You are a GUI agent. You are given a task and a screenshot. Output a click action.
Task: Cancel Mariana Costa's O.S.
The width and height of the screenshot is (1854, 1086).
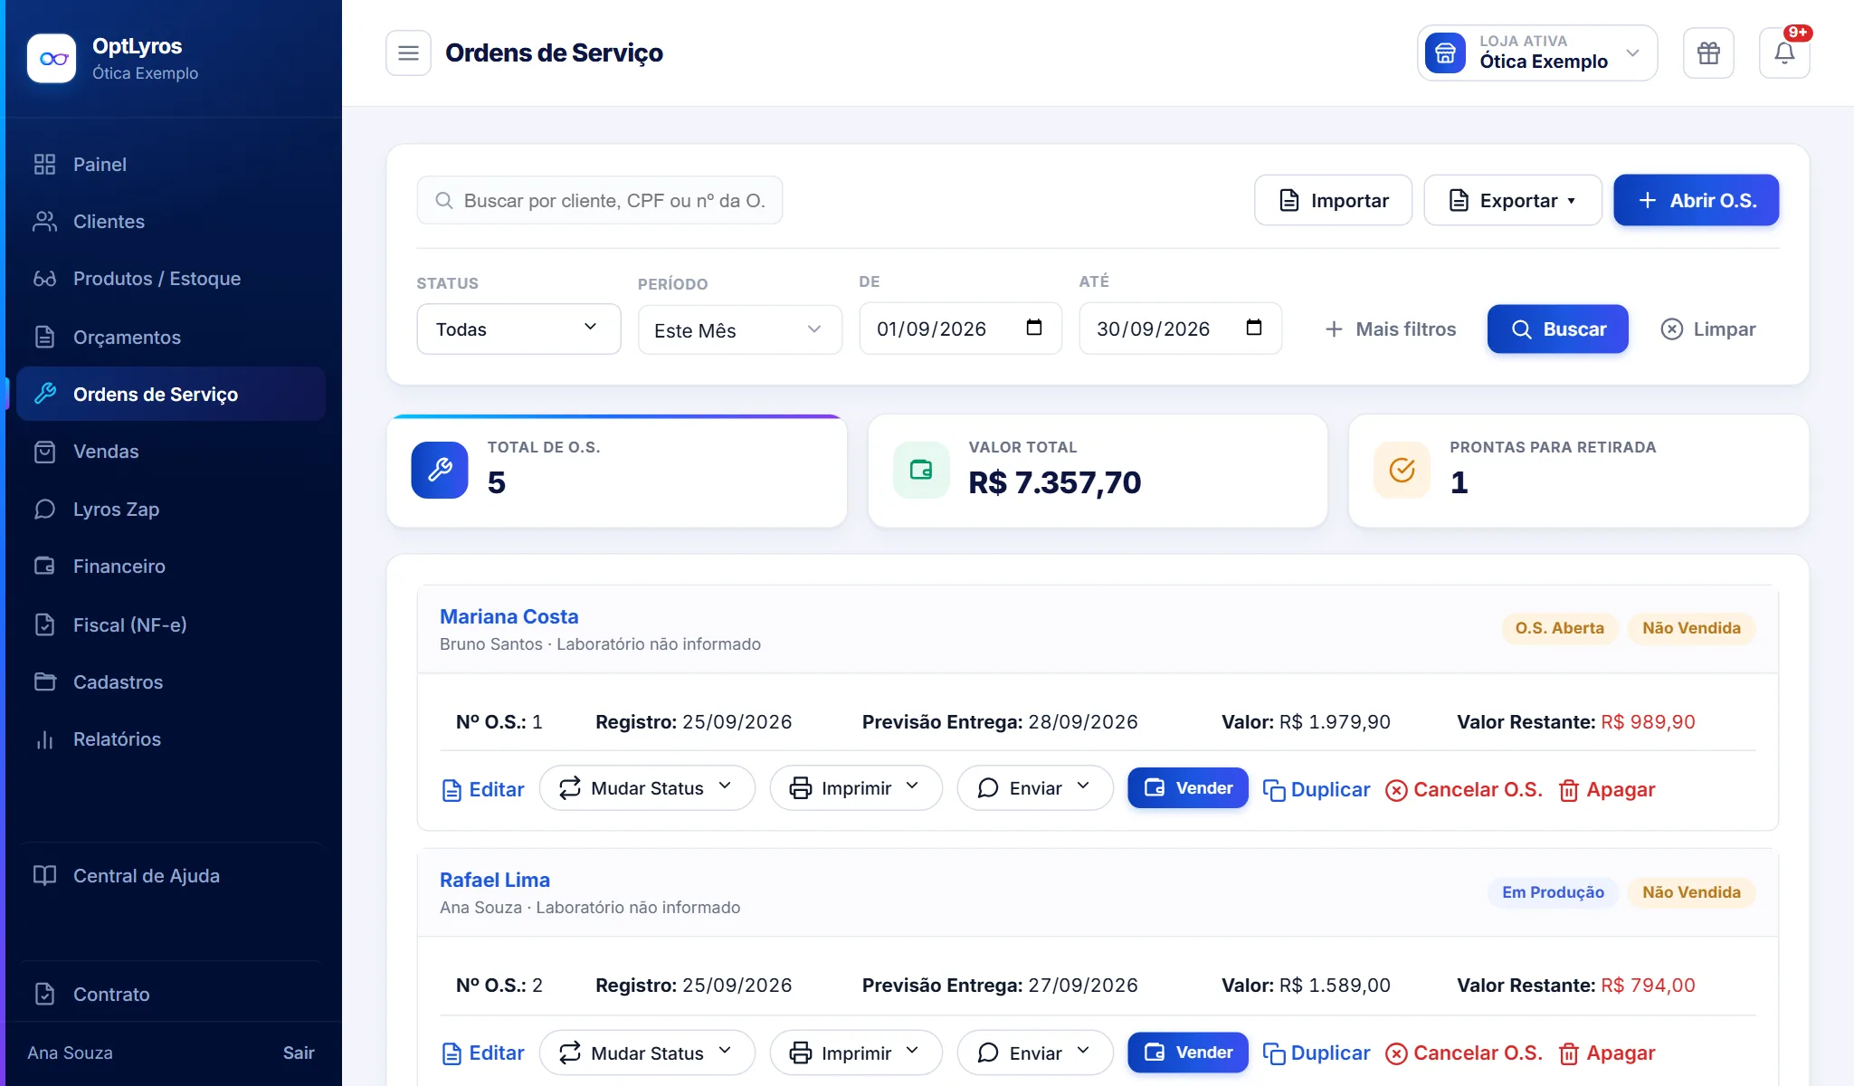[1464, 789]
